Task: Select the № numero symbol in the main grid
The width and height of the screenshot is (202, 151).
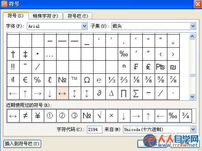Action: [x=62, y=80]
